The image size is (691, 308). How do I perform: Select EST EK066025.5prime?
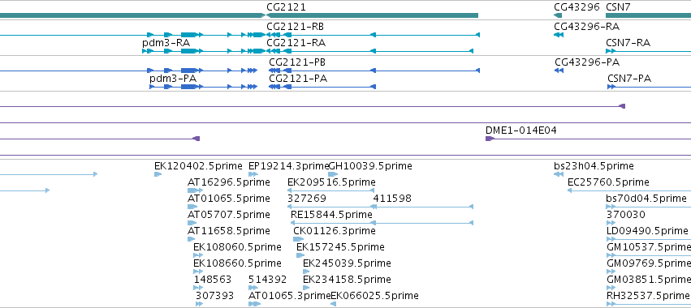(374, 296)
